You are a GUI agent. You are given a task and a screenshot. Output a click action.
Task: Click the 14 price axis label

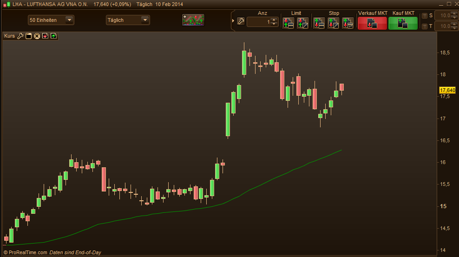click(x=443, y=250)
